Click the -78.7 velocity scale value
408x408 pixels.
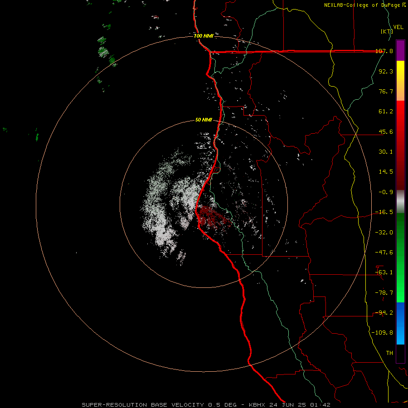click(384, 293)
